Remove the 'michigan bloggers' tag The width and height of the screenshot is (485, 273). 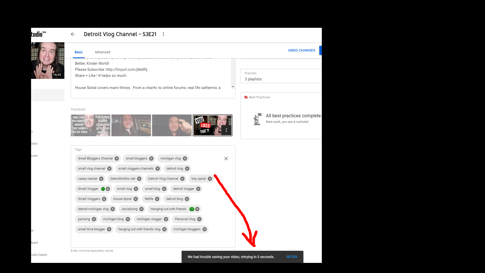205,229
